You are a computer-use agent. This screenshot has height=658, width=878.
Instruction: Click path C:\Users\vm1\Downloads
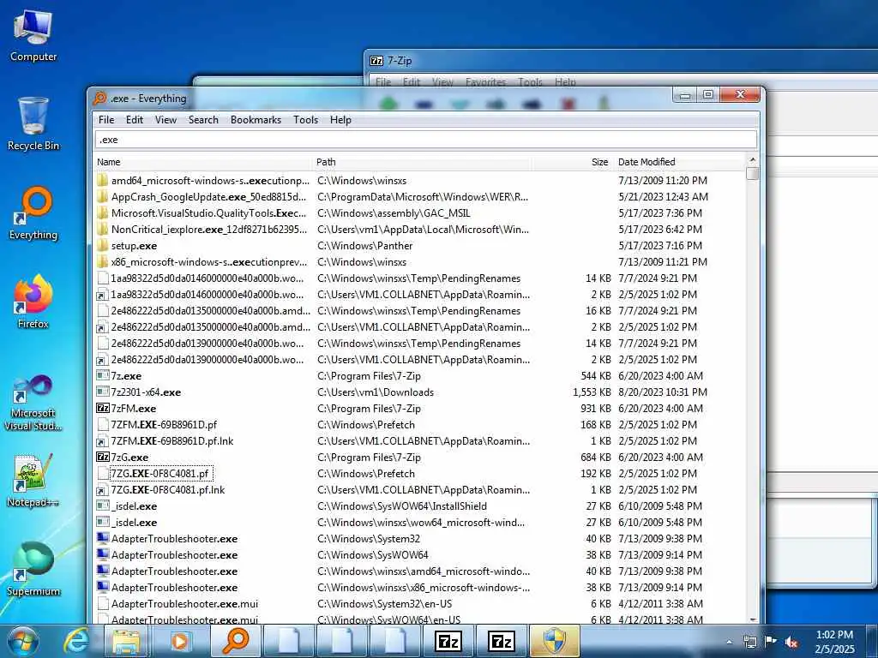tap(376, 392)
